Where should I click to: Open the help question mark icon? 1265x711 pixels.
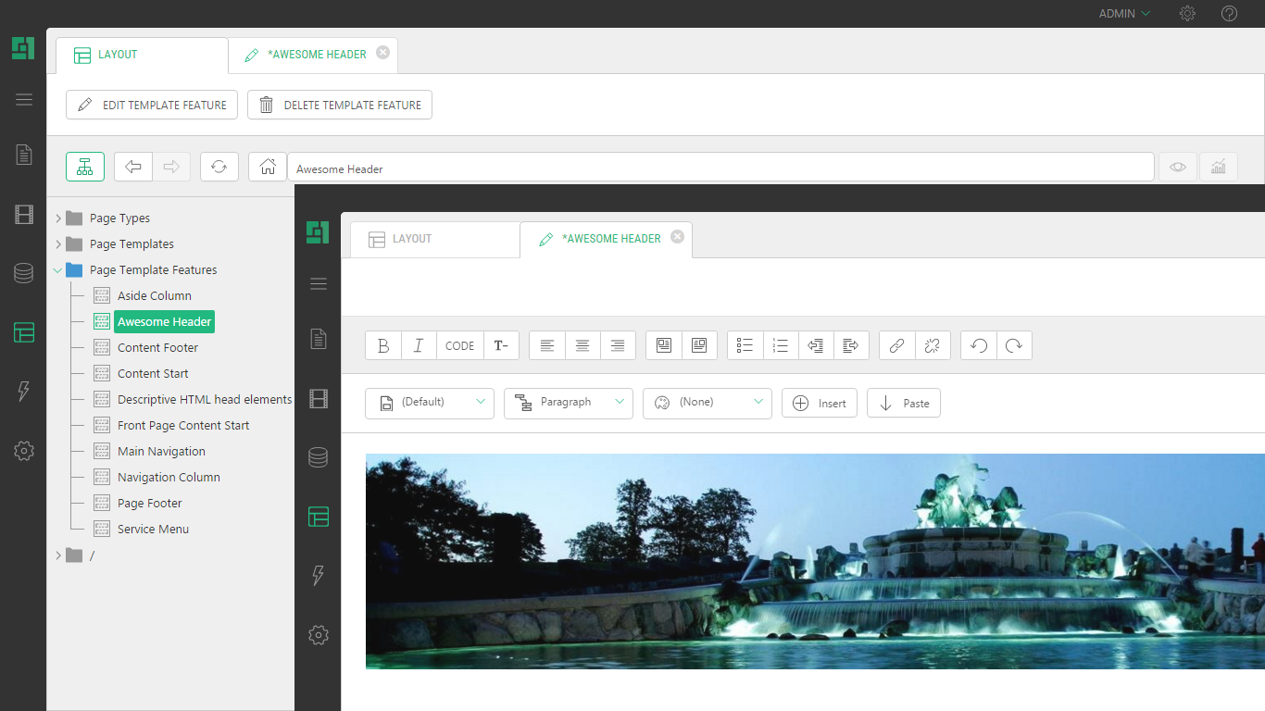1229,14
